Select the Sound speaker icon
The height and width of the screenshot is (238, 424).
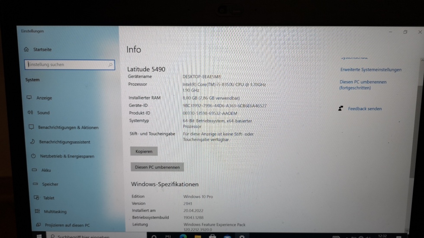(30, 112)
